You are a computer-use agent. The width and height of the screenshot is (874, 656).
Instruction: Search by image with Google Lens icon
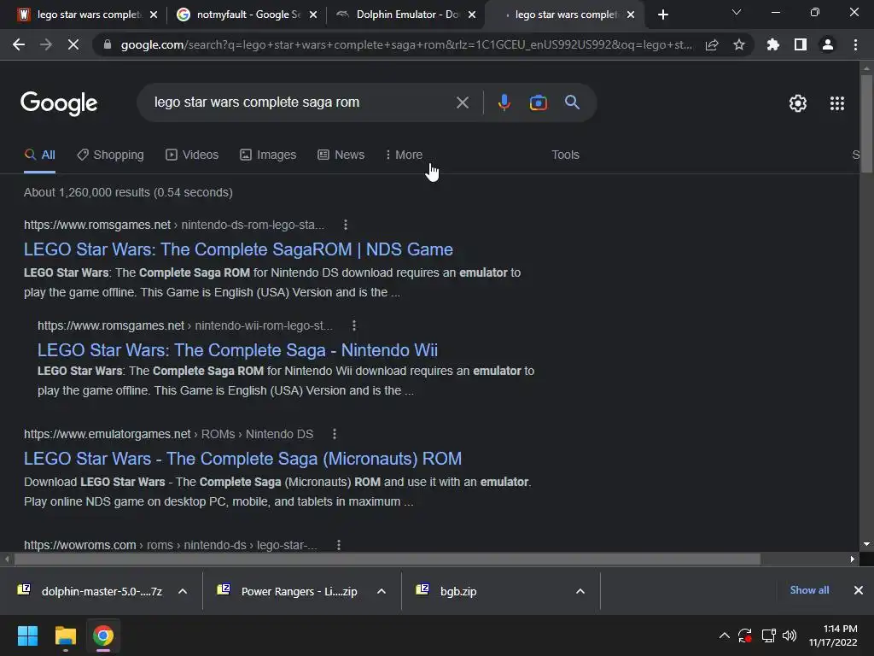pyautogui.click(x=538, y=102)
